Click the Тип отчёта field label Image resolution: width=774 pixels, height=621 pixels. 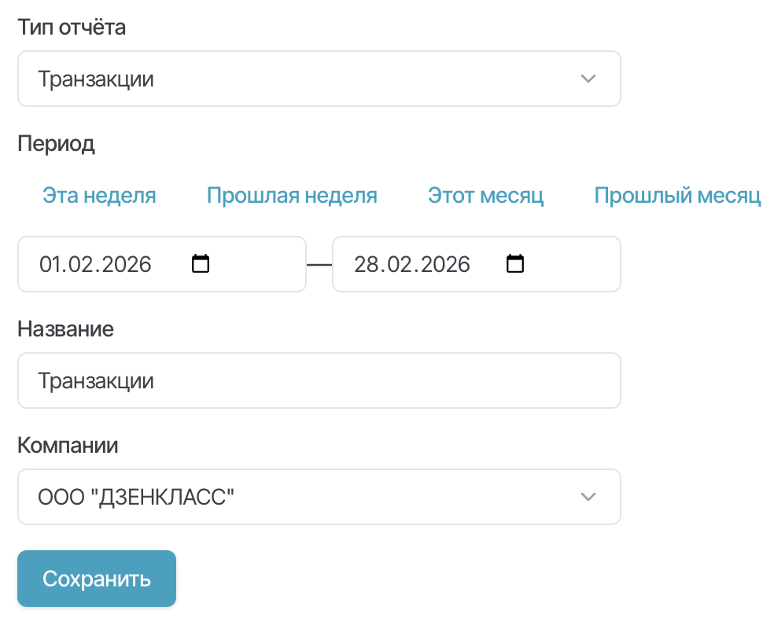coord(72,28)
